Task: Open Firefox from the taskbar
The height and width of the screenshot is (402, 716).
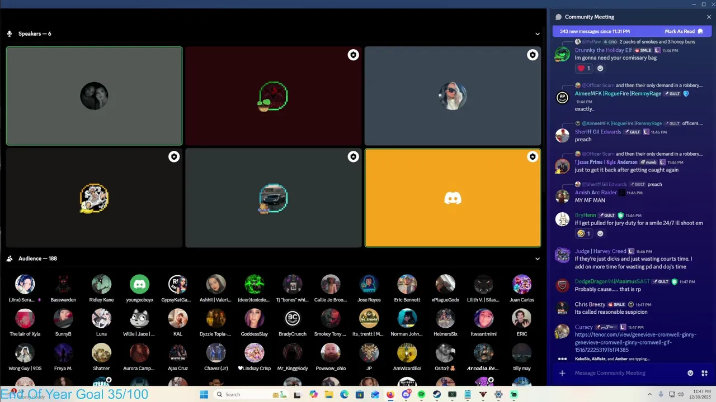Action: (390, 395)
